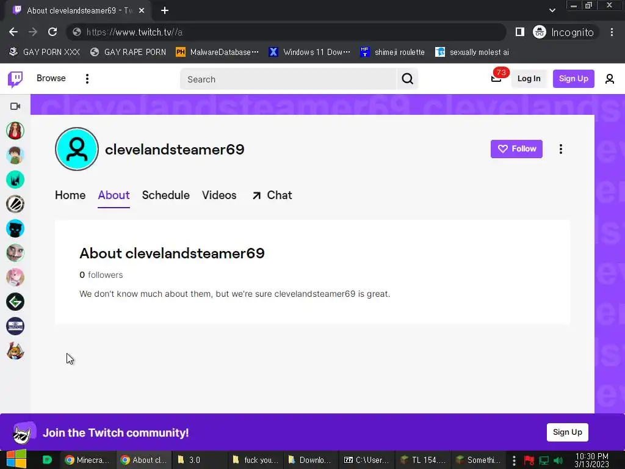Click the volume speaker tray icon
The width and height of the screenshot is (625, 469).
(558, 460)
